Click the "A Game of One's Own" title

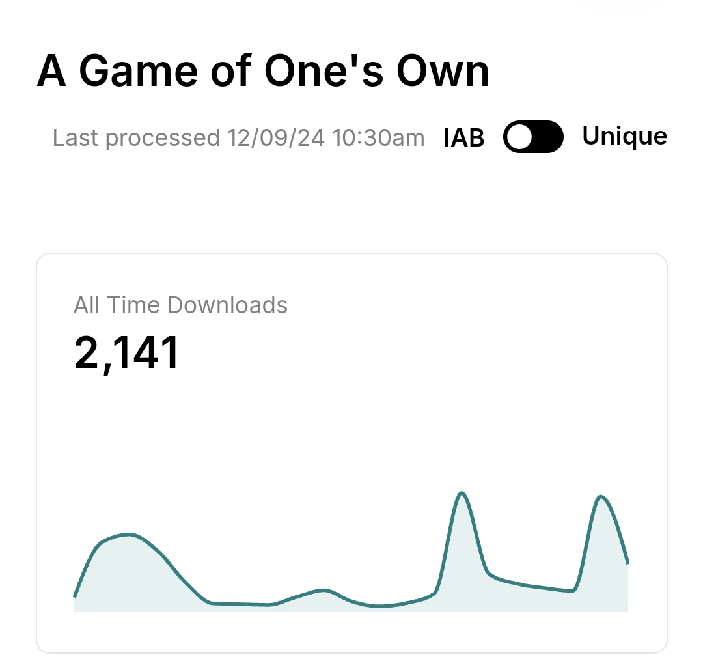click(263, 70)
